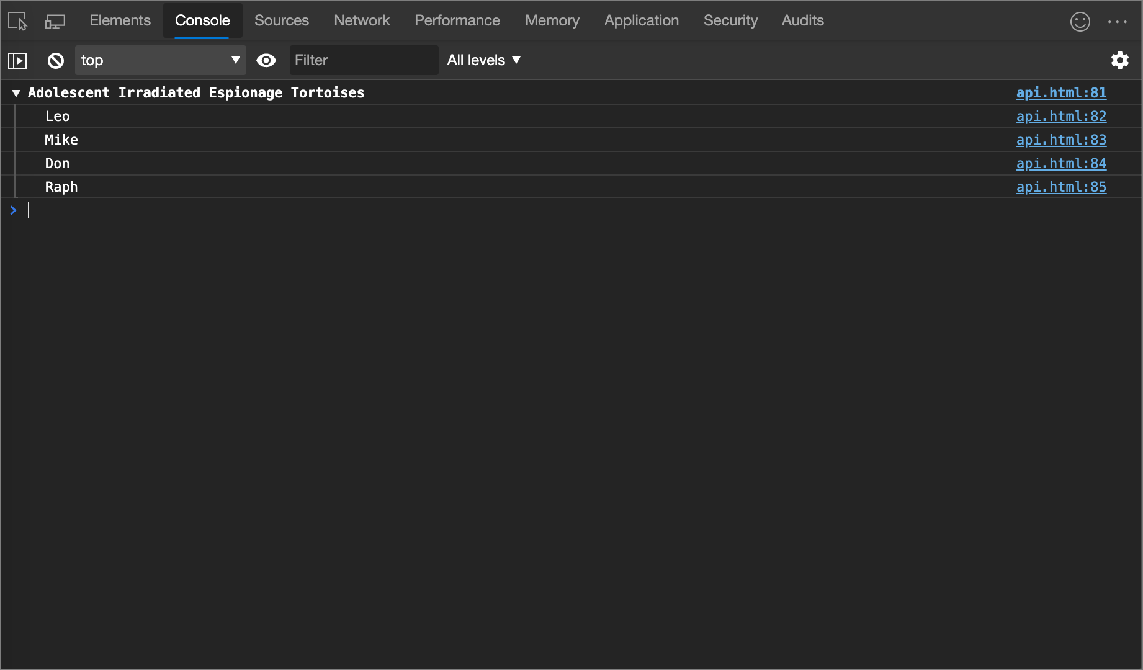Collapse the Adolescent Irradiated Espionage Tortoises group
The width and height of the screenshot is (1143, 670).
16,92
